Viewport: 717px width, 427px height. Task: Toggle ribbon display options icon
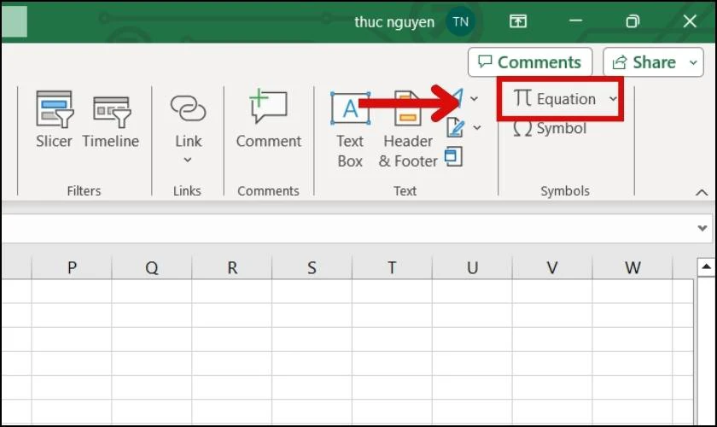pyautogui.click(x=518, y=21)
